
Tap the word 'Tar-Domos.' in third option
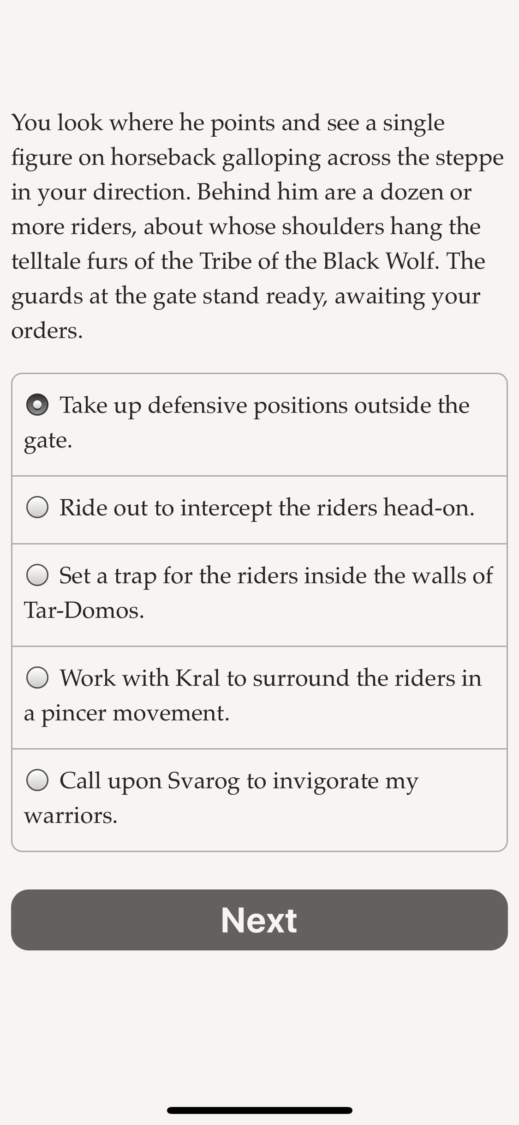coord(84,610)
